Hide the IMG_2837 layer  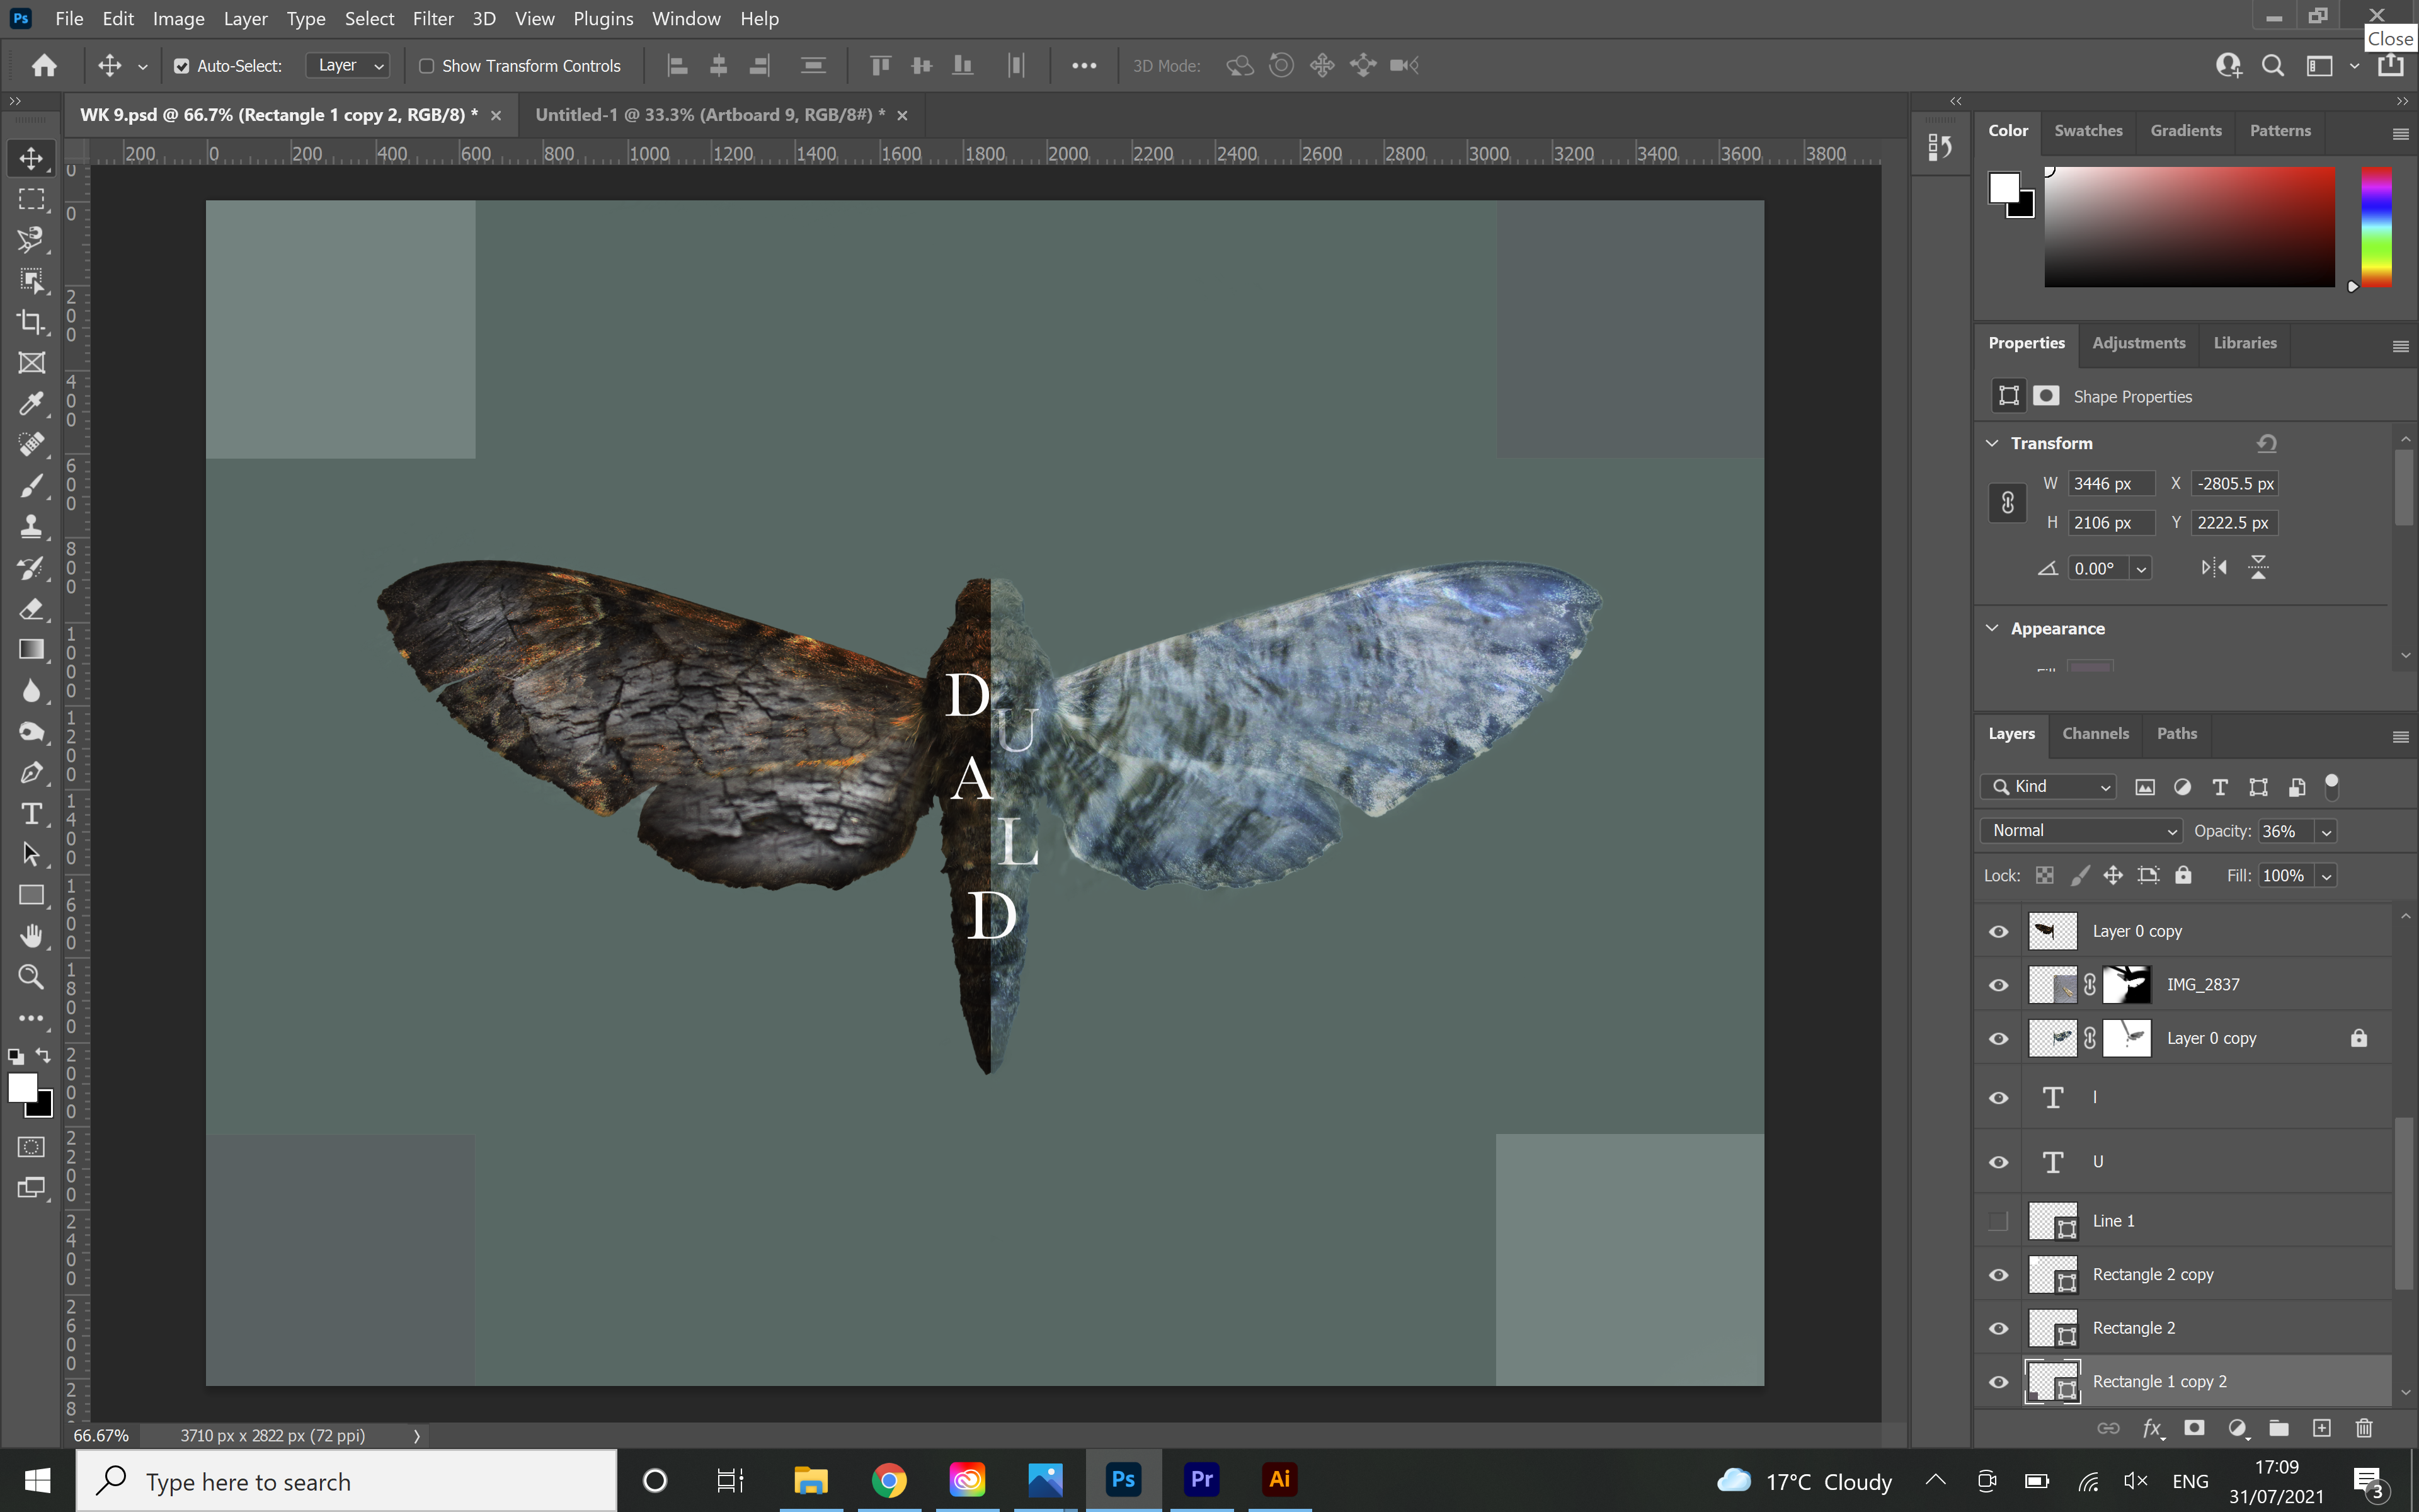[x=1998, y=985]
